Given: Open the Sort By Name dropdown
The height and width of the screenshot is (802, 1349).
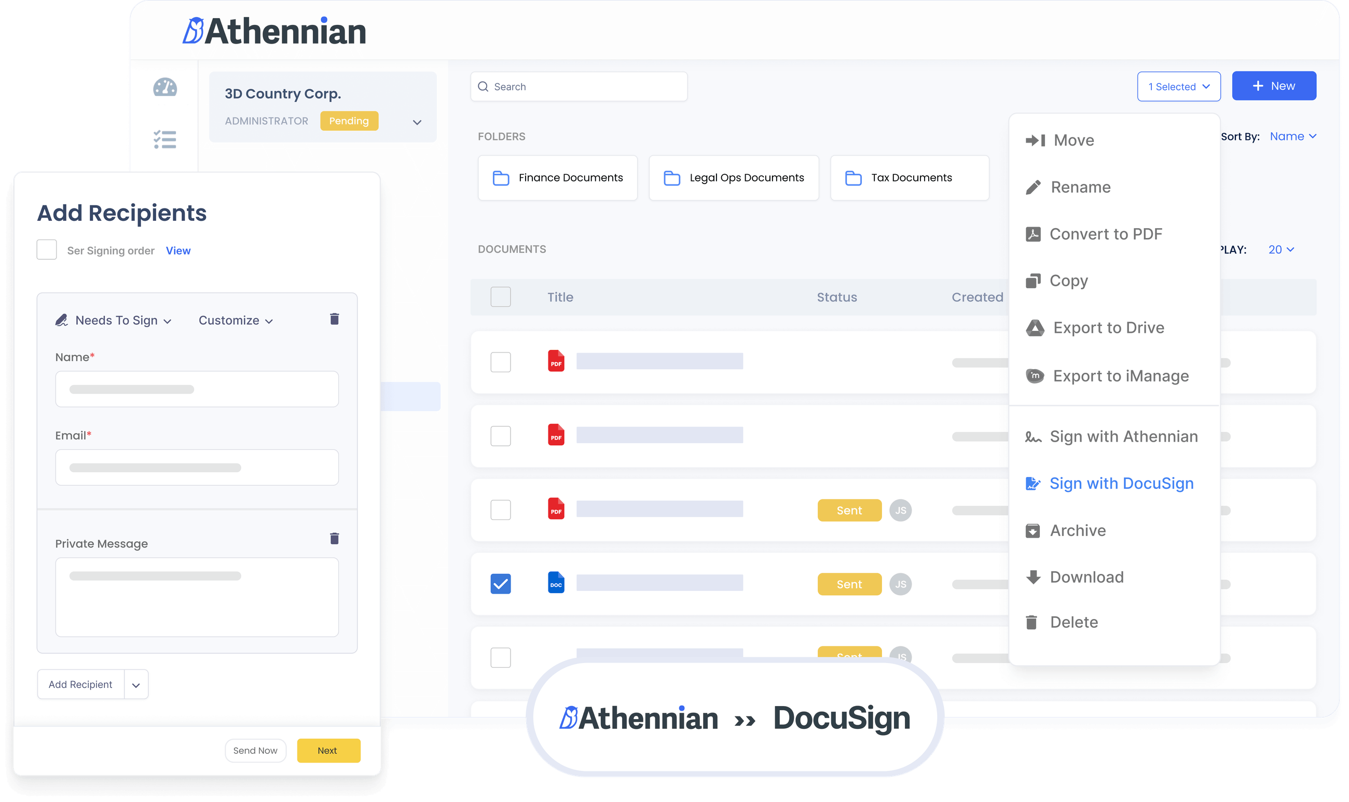Looking at the screenshot, I should coord(1293,136).
